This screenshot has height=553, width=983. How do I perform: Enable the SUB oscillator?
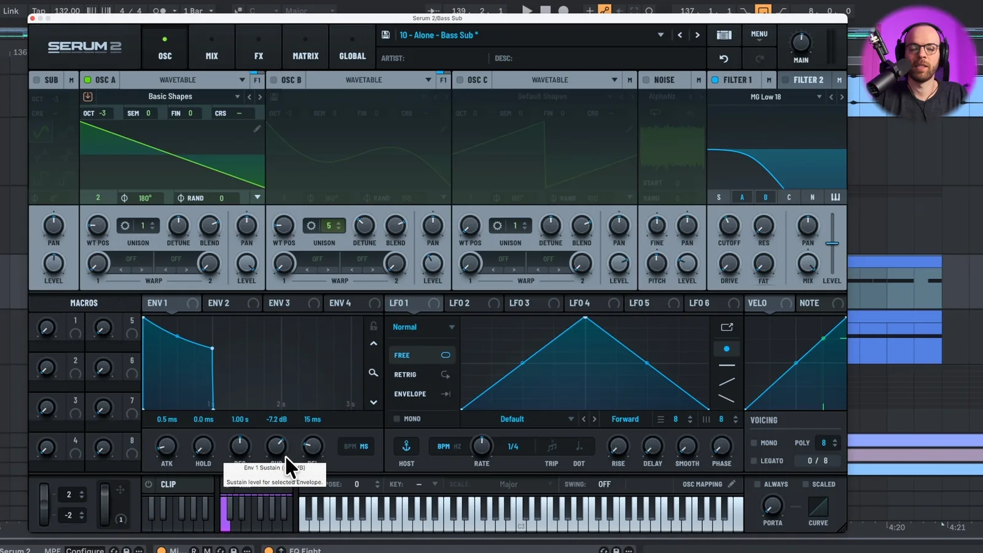coord(36,80)
